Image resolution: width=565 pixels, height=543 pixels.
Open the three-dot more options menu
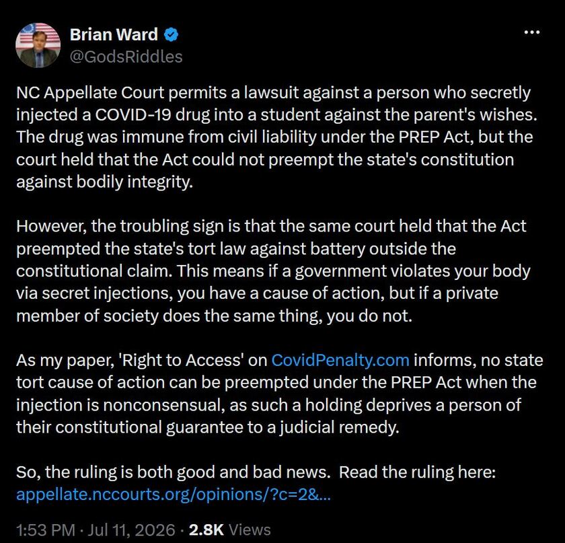pyautogui.click(x=532, y=32)
